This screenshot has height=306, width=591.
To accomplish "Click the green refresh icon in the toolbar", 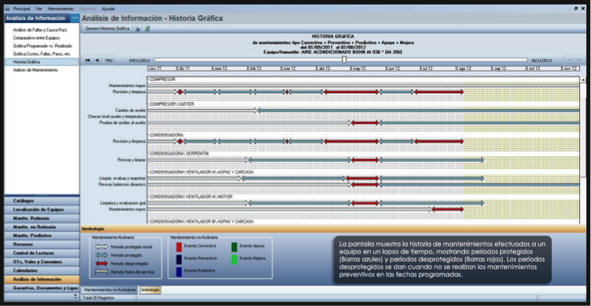I will pos(148,29).
